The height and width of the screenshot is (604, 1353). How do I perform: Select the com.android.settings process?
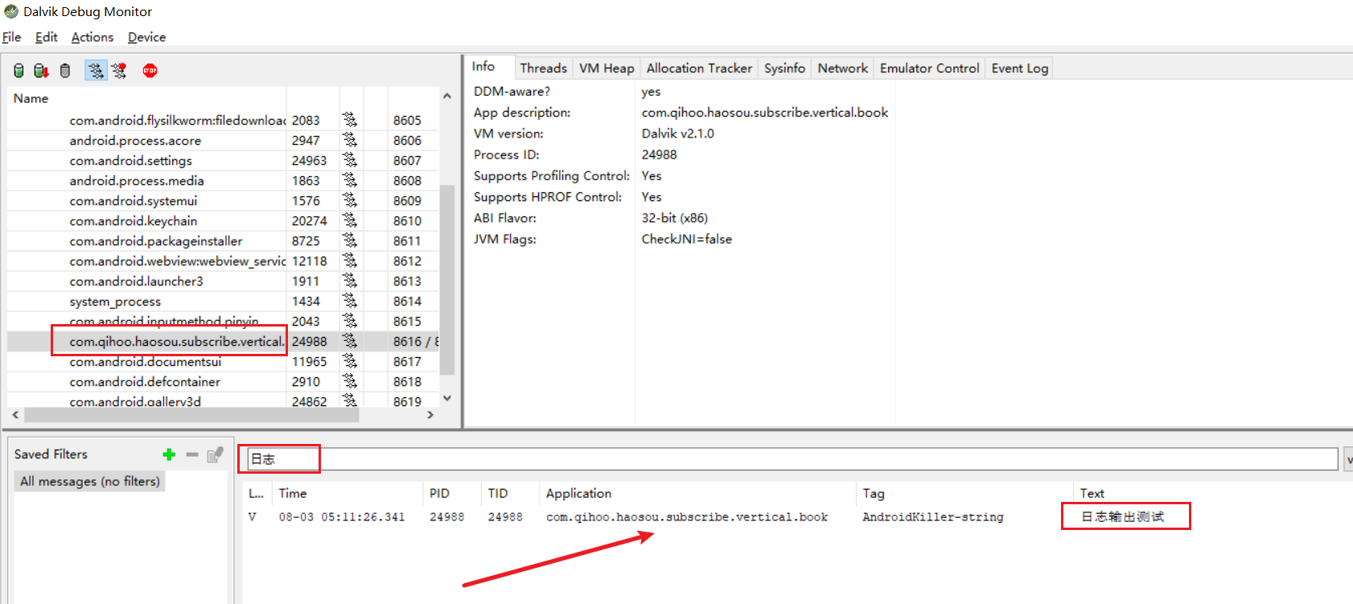tap(130, 160)
